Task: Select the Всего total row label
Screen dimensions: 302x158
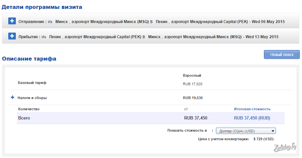Action: point(24,118)
